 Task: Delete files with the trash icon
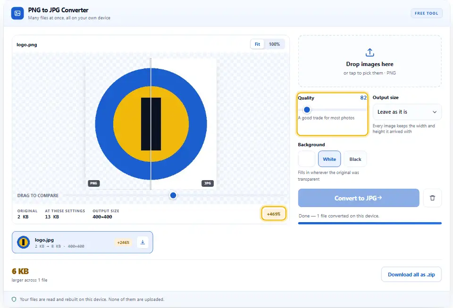tap(432, 198)
